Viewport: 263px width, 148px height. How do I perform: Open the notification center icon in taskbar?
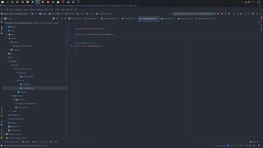pyautogui.click(x=258, y=2)
